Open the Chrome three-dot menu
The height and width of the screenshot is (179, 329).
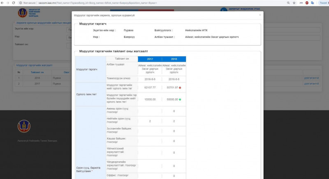point(326,2)
